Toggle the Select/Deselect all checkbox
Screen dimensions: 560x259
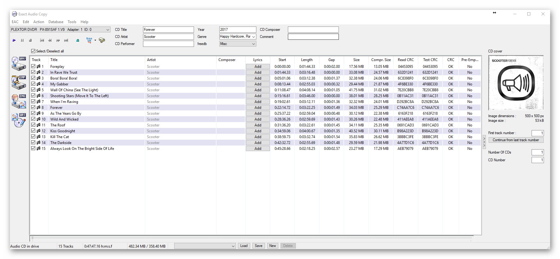(x=33, y=51)
